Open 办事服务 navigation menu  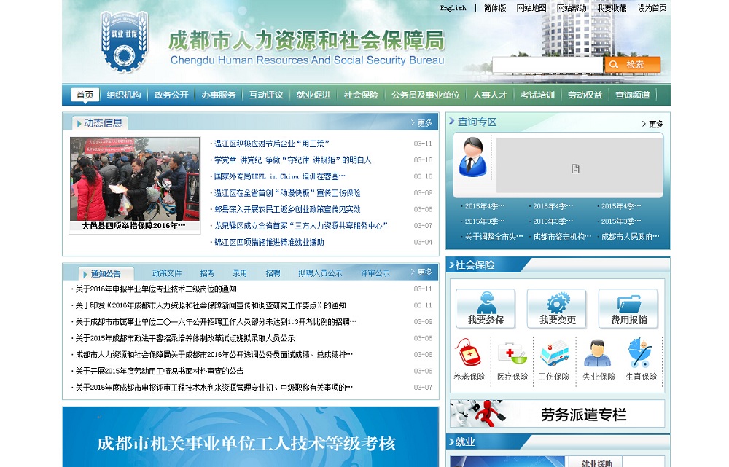click(x=219, y=95)
